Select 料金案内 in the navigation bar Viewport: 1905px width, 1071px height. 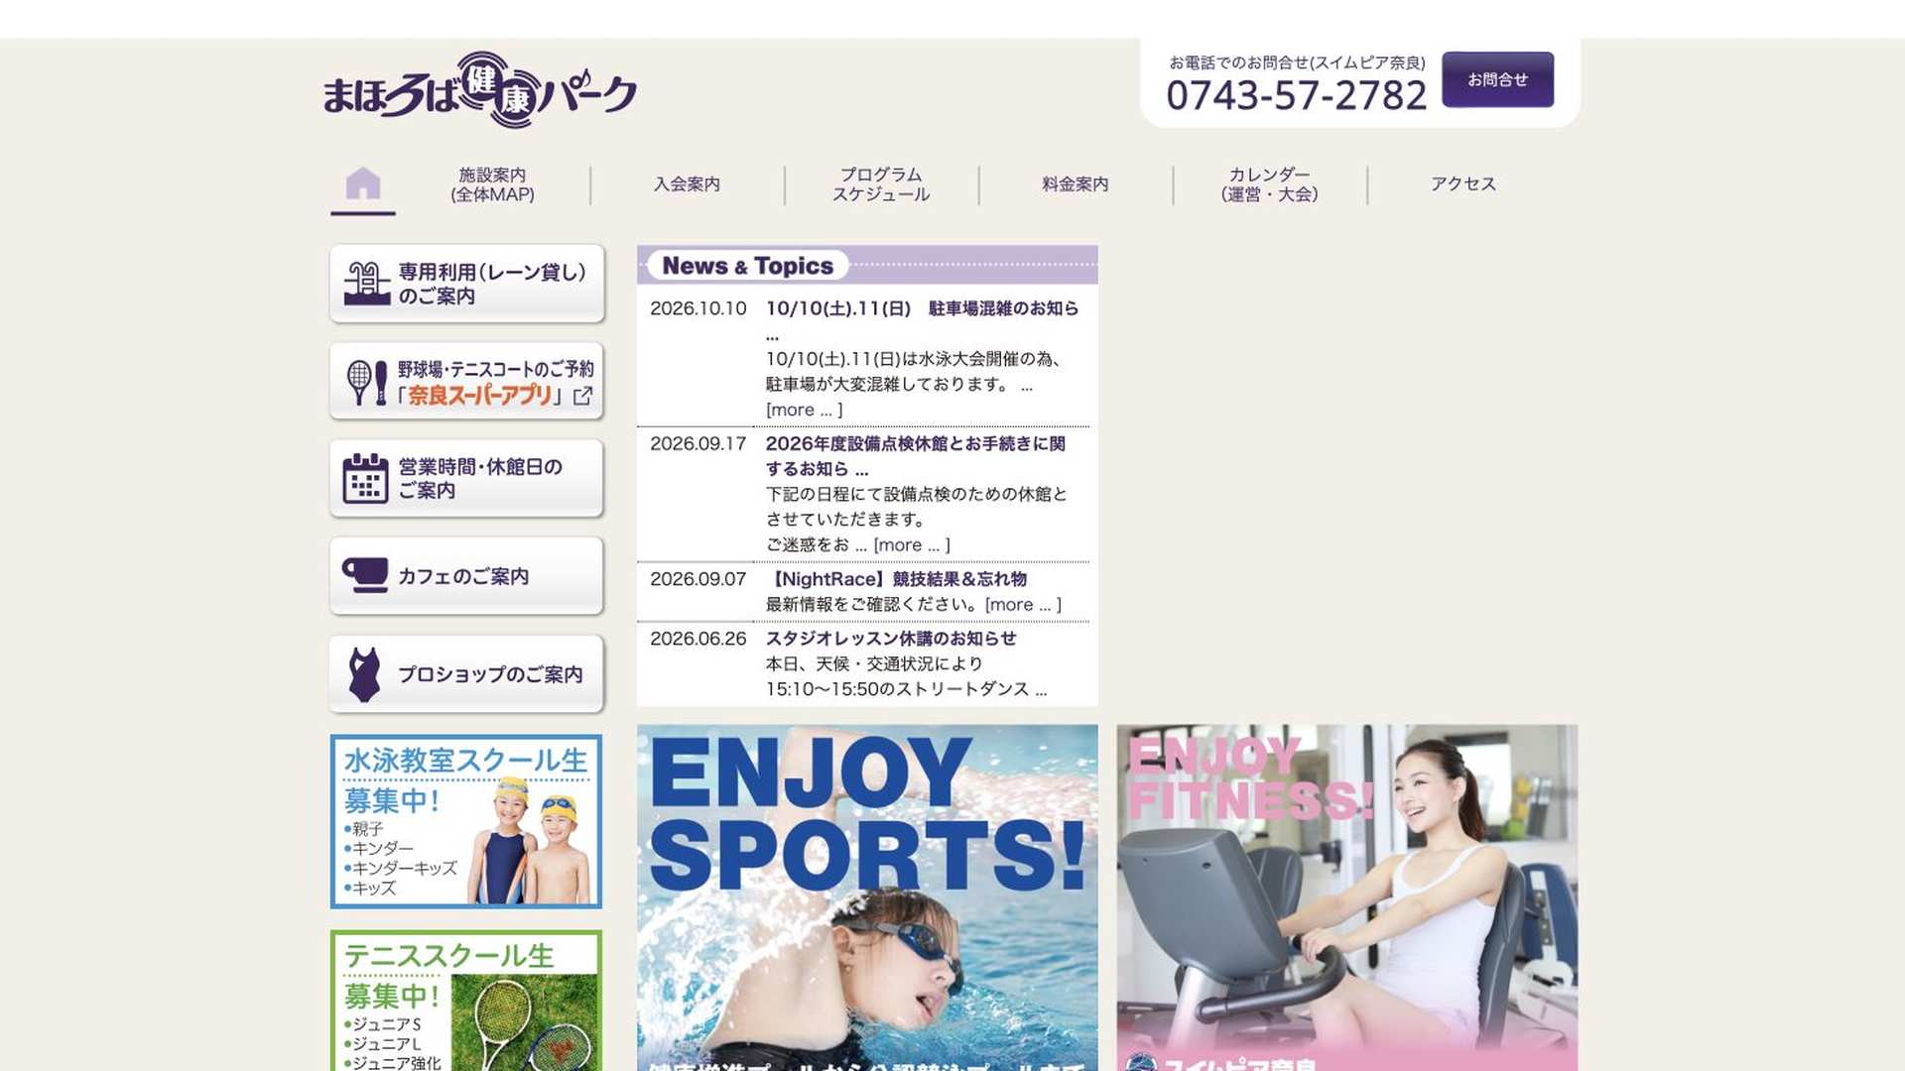click(x=1076, y=184)
